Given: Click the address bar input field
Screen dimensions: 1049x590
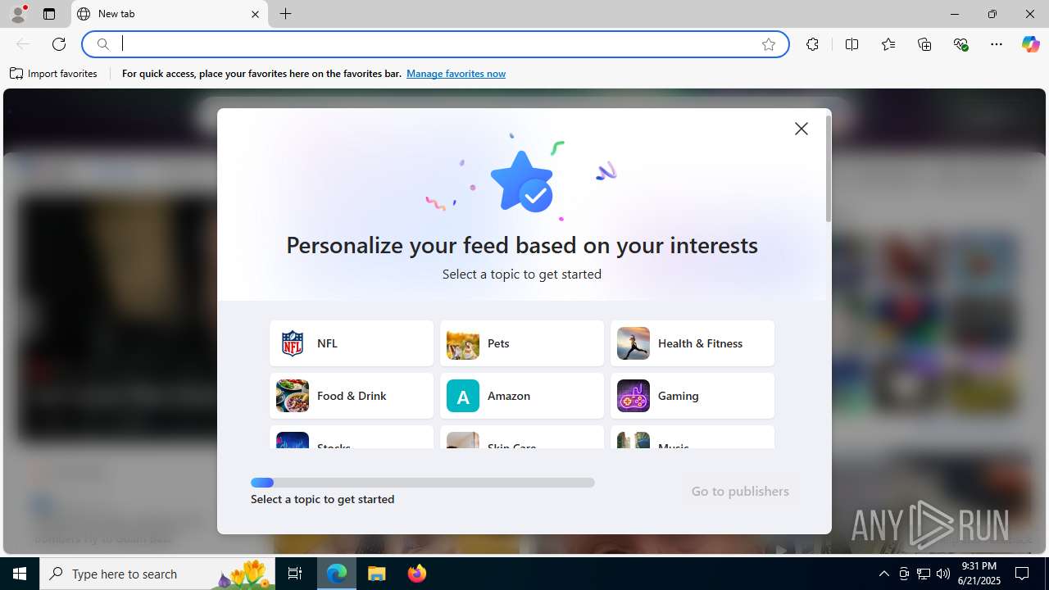Looking at the screenshot, I should [x=434, y=44].
